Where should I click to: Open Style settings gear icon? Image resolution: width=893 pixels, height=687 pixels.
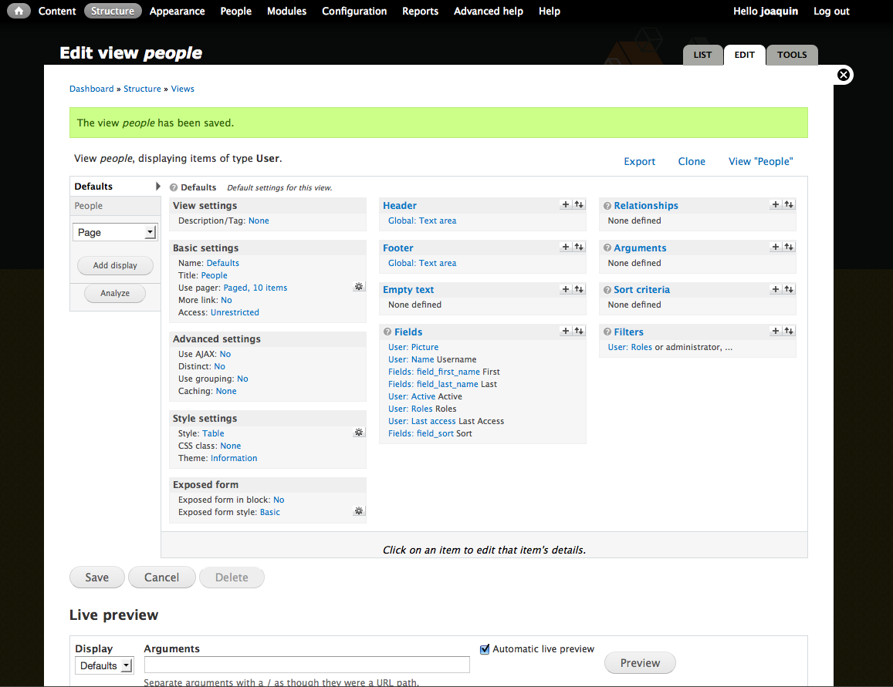[x=358, y=433]
